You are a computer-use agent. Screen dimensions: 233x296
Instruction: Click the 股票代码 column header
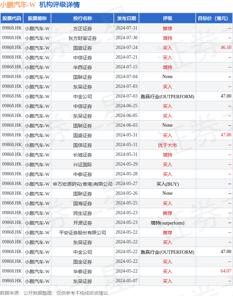point(12,18)
